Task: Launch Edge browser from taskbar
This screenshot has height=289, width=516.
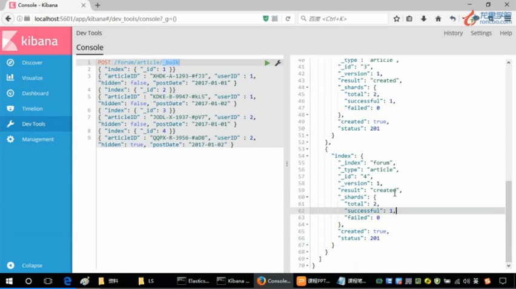Action: [x=67, y=281]
